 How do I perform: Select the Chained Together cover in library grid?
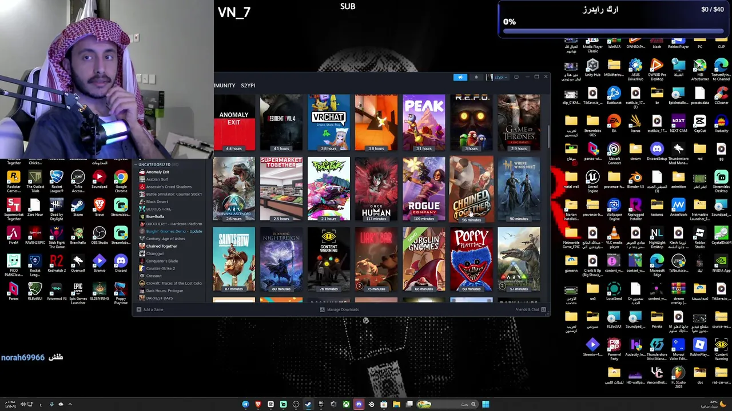(x=471, y=189)
